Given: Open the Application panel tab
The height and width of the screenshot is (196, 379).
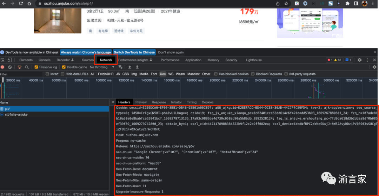Looking at the screenshot, I should coord(193,60).
